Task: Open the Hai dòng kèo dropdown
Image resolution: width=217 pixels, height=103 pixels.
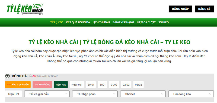Action: pos(191,94)
